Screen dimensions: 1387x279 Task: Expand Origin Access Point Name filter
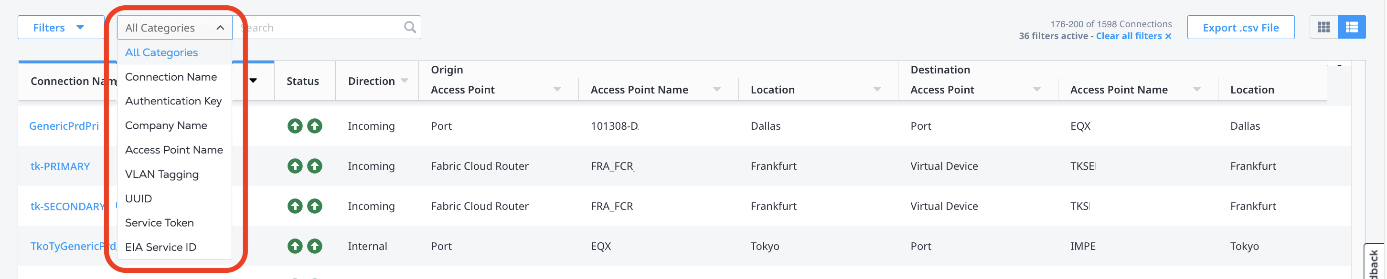[x=716, y=89]
